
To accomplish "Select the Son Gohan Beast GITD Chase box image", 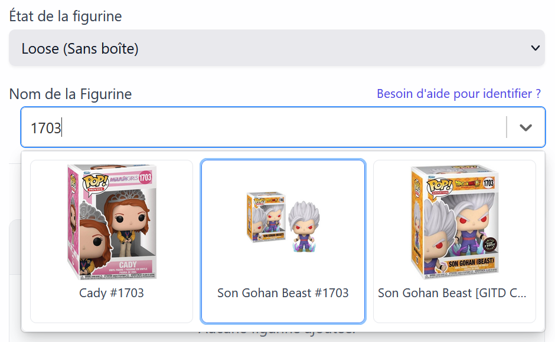I will point(454,221).
